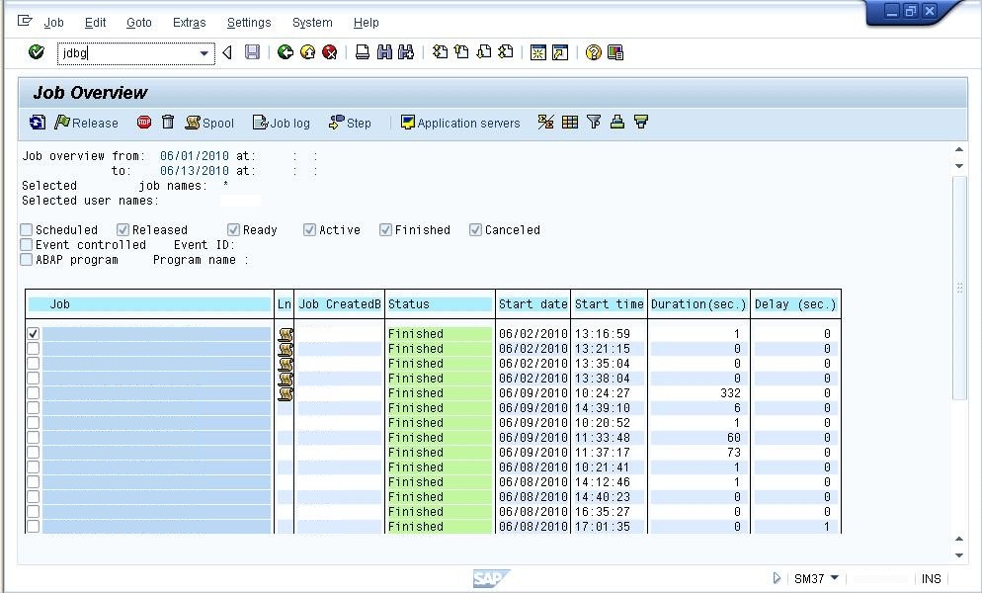Screen dimensions: 982x593
Task: Open the System menu
Action: point(312,23)
